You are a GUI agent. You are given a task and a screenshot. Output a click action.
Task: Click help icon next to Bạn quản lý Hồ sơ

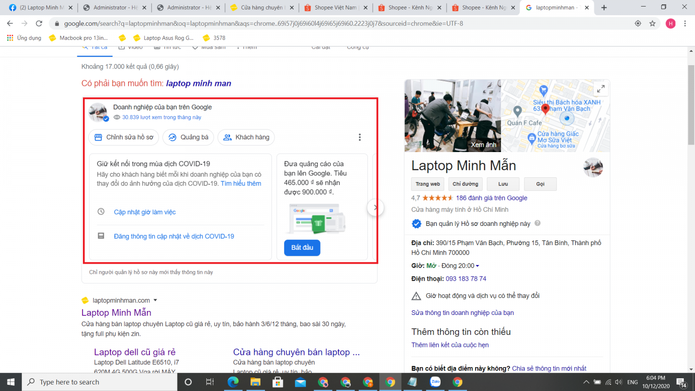coord(538,223)
